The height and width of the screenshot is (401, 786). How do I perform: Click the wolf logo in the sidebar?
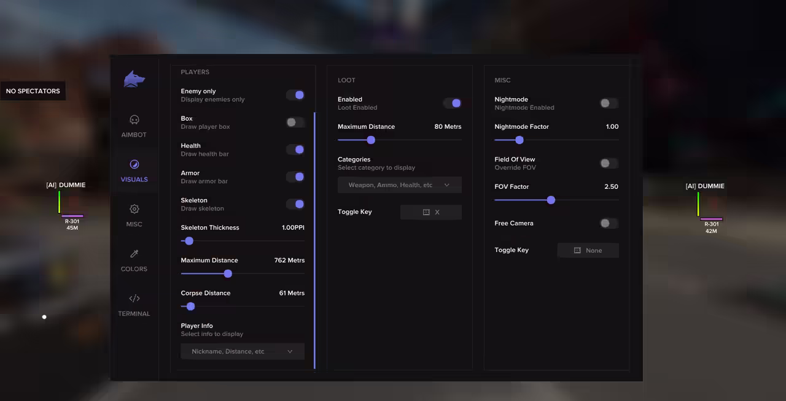134,79
